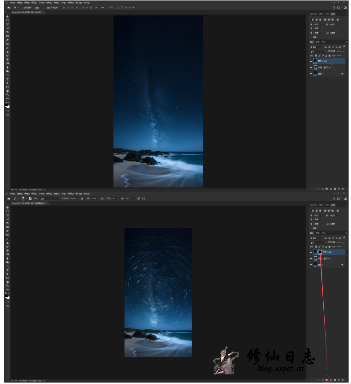
Task: Open the search magnifier in the upper window's top-right
Action: pyautogui.click(x=334, y=8)
